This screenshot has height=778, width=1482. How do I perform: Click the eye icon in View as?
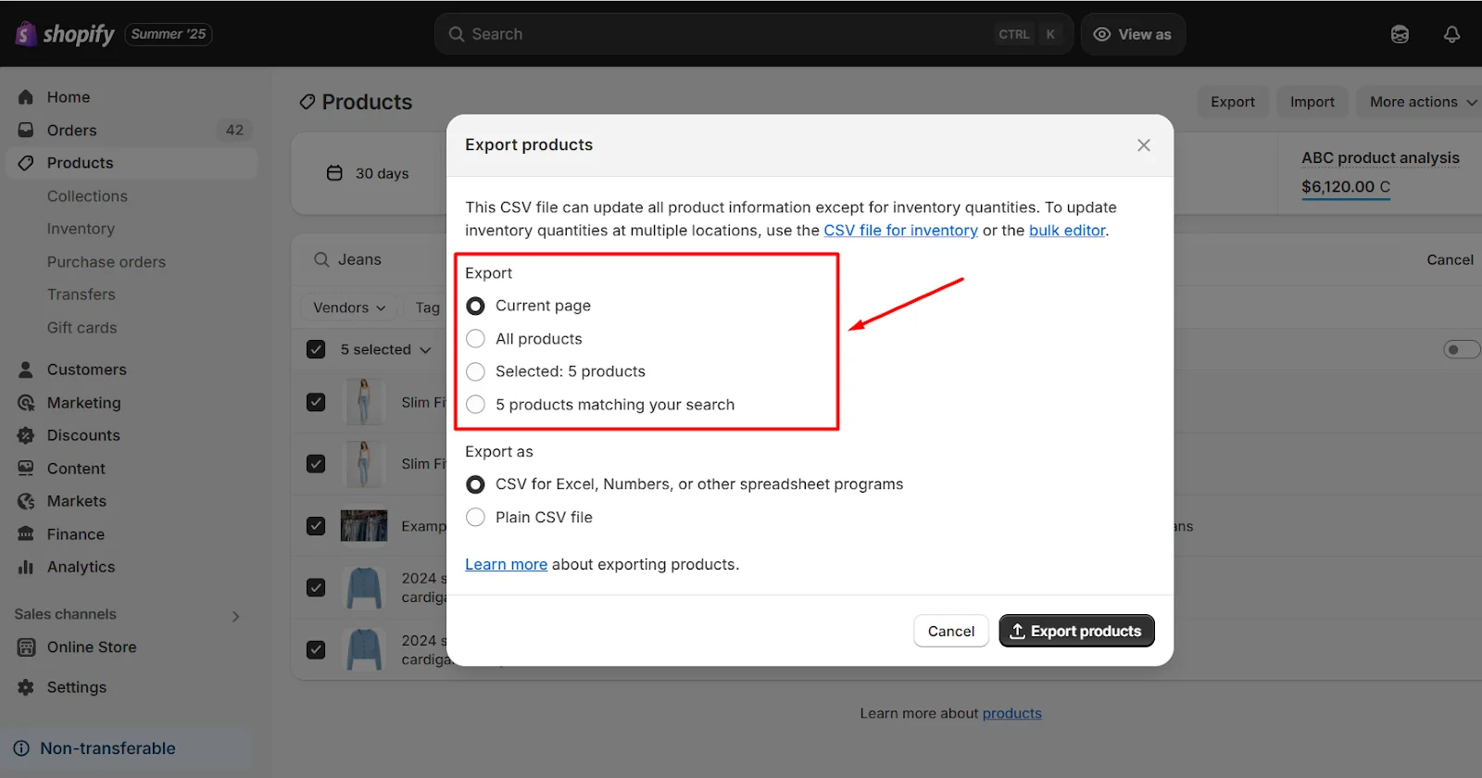pos(1102,34)
